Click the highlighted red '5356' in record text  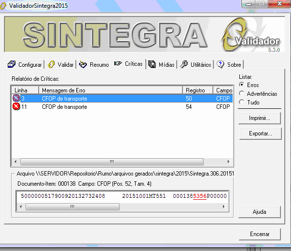click(x=200, y=196)
